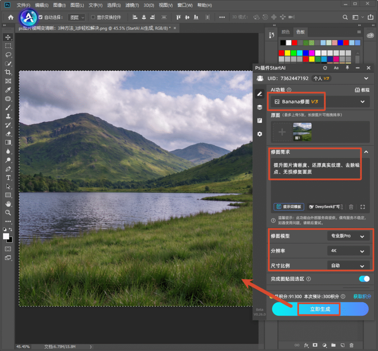Viewport: 378px width, 351px height.
Task: Open the 教程 tutorial link
Action: click(x=362, y=90)
